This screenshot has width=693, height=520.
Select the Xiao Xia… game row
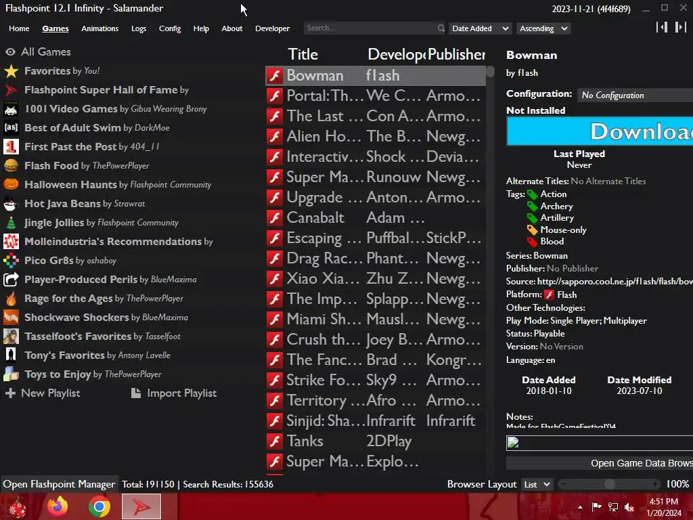pyautogui.click(x=376, y=278)
